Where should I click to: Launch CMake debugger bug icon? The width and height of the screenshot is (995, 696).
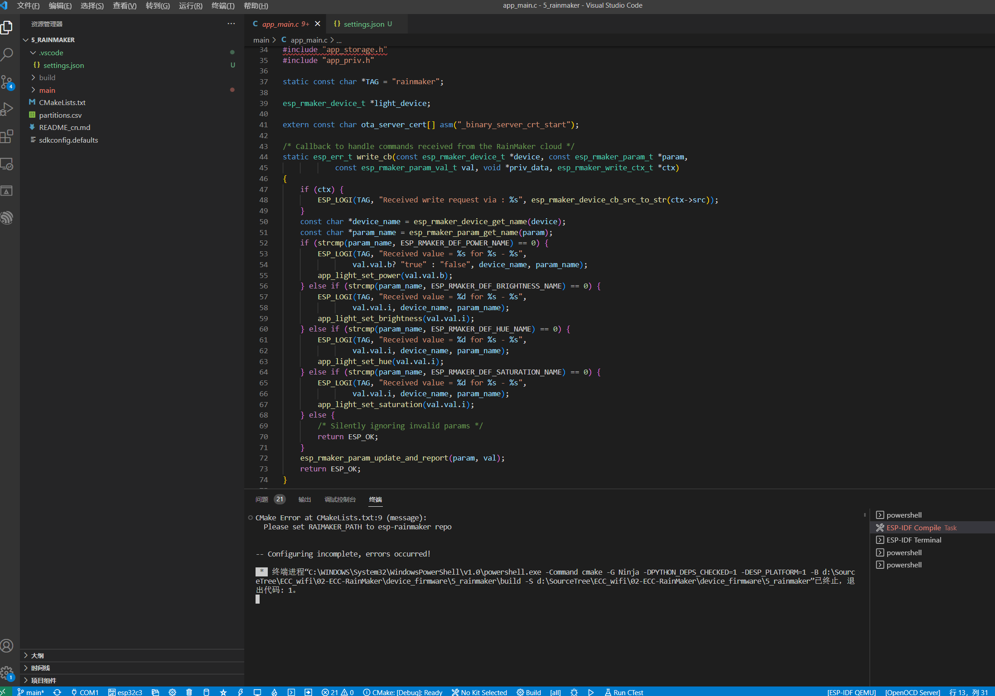[574, 692]
